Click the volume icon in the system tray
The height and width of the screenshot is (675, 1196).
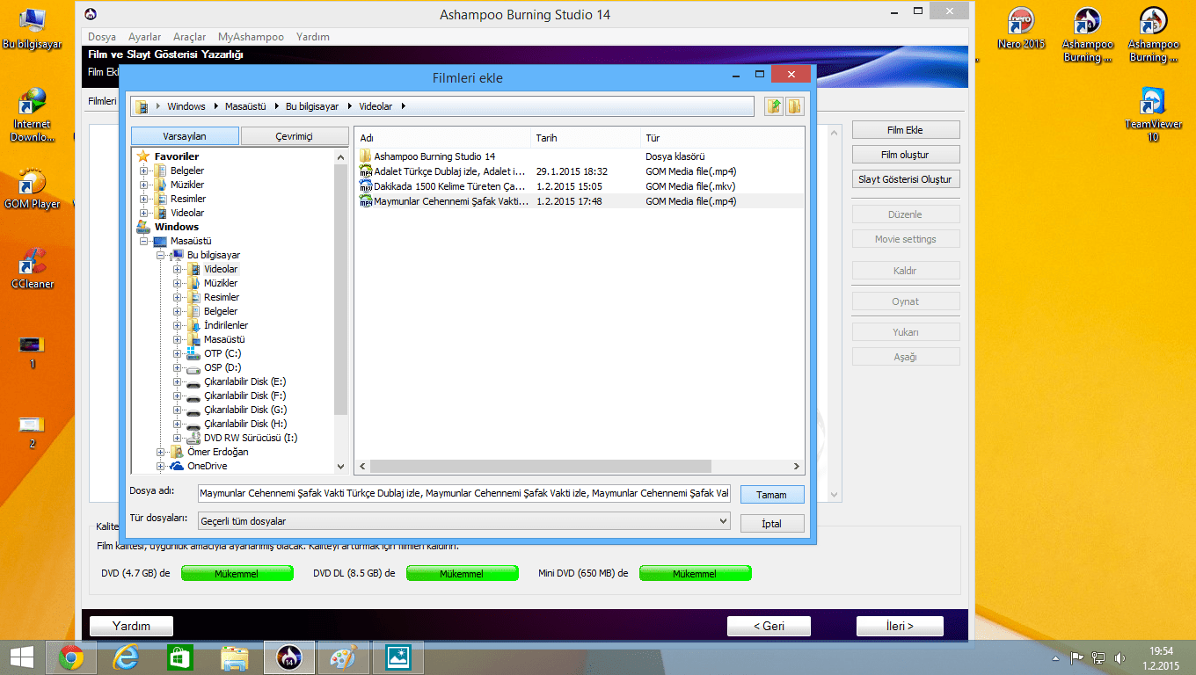point(1119,657)
